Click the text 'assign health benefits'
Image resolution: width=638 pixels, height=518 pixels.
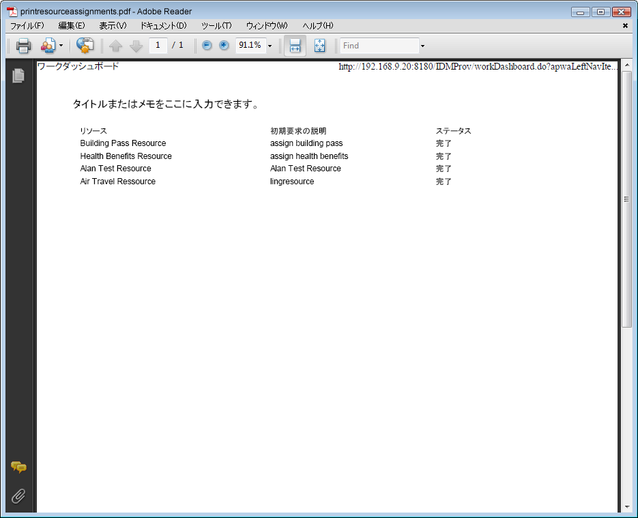(x=309, y=156)
